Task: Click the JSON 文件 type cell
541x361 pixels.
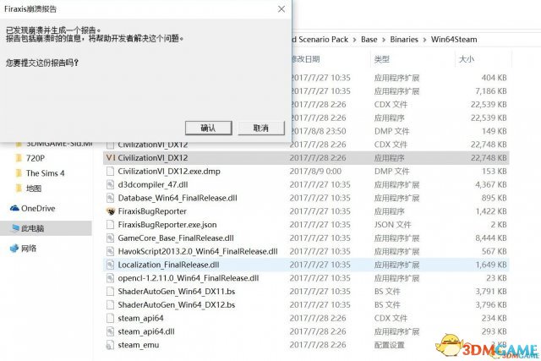Action: pos(392,225)
